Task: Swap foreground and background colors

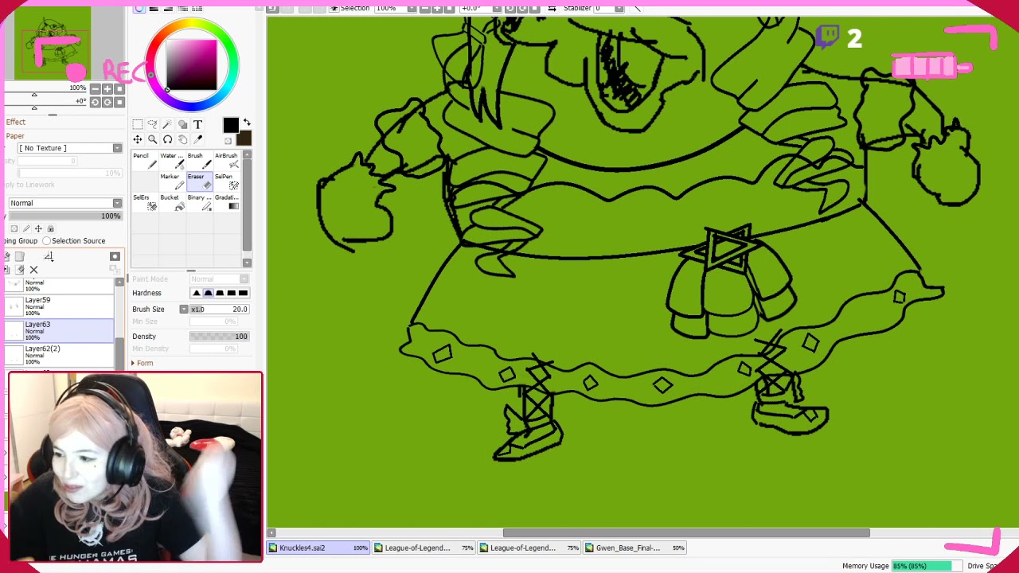Action: click(x=247, y=123)
